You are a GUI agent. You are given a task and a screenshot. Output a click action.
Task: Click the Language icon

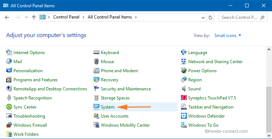[184, 52]
